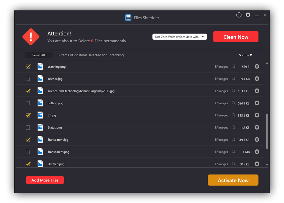Remove Transparent.png using its X icon

click(x=257, y=152)
